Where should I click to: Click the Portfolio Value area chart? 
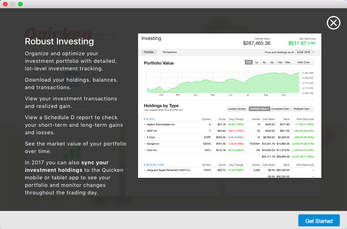click(x=223, y=82)
